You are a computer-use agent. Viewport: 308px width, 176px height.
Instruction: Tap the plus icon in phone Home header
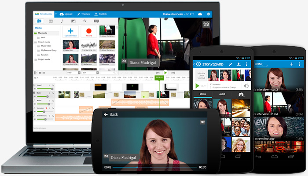(291, 64)
